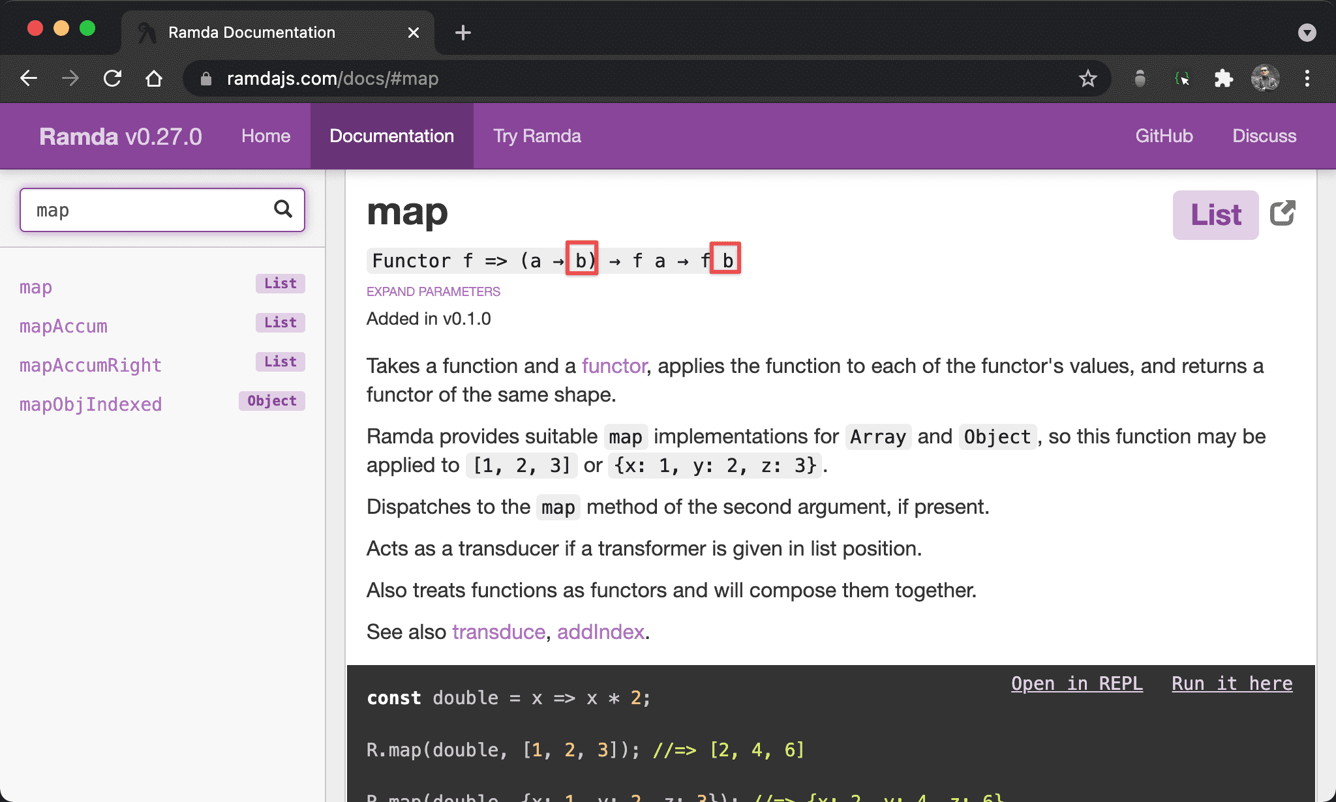Open the addIndex See also link
The width and height of the screenshot is (1336, 802).
pyautogui.click(x=601, y=632)
